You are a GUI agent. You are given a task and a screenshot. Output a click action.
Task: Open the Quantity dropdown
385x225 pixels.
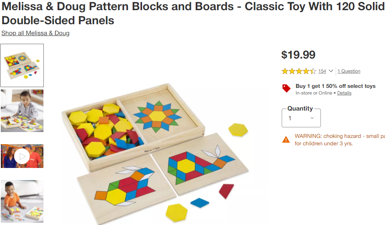click(x=301, y=118)
